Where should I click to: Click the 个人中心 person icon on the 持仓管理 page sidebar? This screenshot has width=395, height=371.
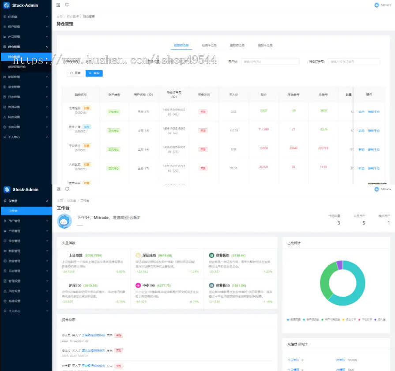pyautogui.click(x=4, y=137)
